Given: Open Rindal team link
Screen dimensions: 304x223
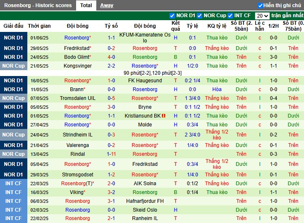Looking at the screenshot, I should tap(77, 154).
